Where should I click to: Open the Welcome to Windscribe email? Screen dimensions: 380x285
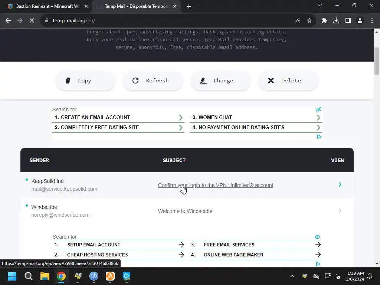point(185,211)
